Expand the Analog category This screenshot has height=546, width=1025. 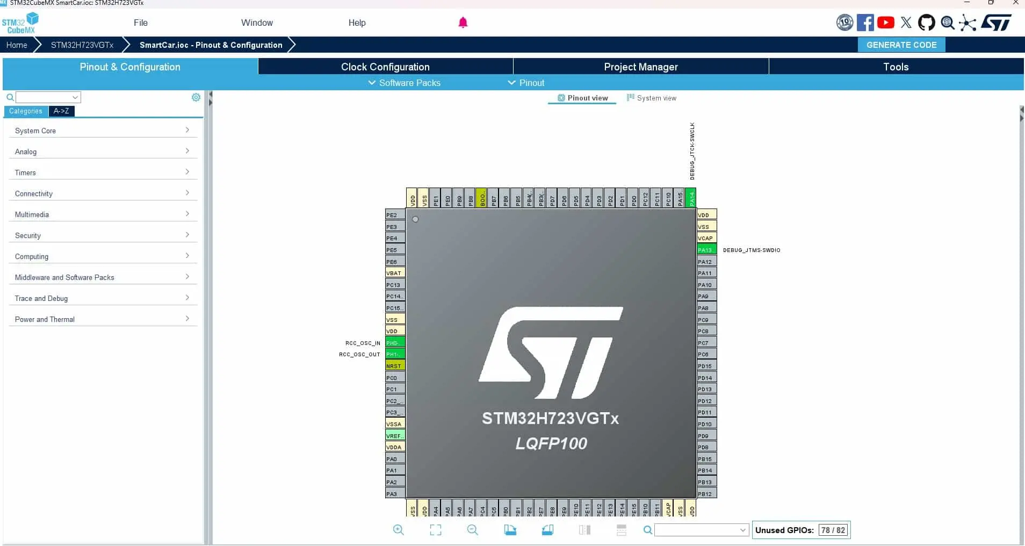tap(103, 152)
